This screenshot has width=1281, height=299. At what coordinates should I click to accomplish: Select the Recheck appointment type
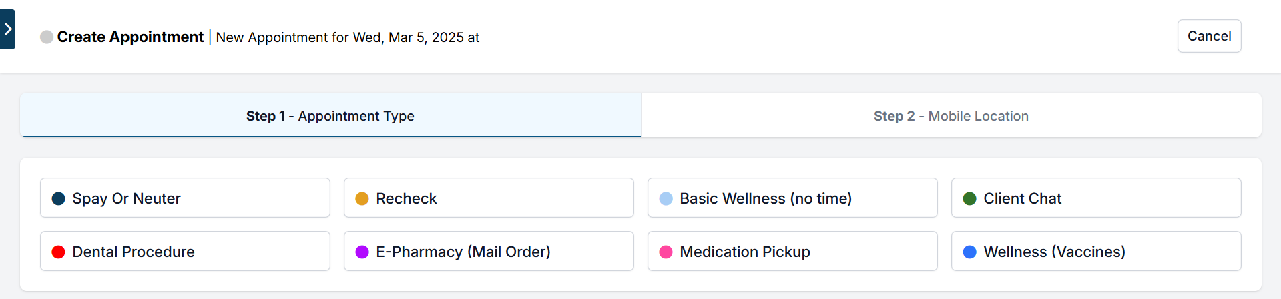pyautogui.click(x=489, y=198)
